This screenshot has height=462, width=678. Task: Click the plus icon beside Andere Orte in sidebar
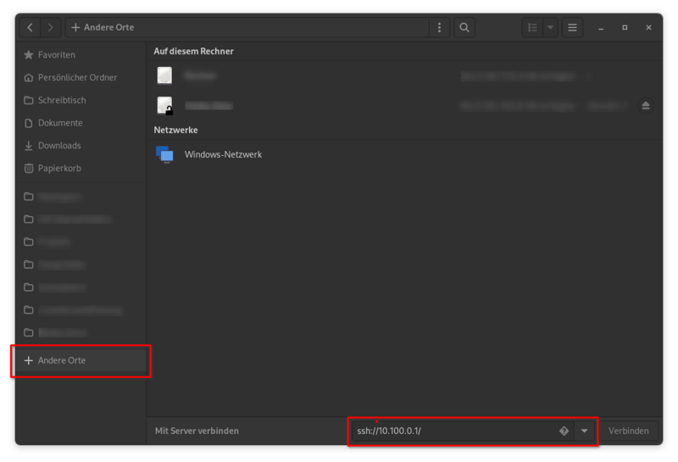point(29,360)
